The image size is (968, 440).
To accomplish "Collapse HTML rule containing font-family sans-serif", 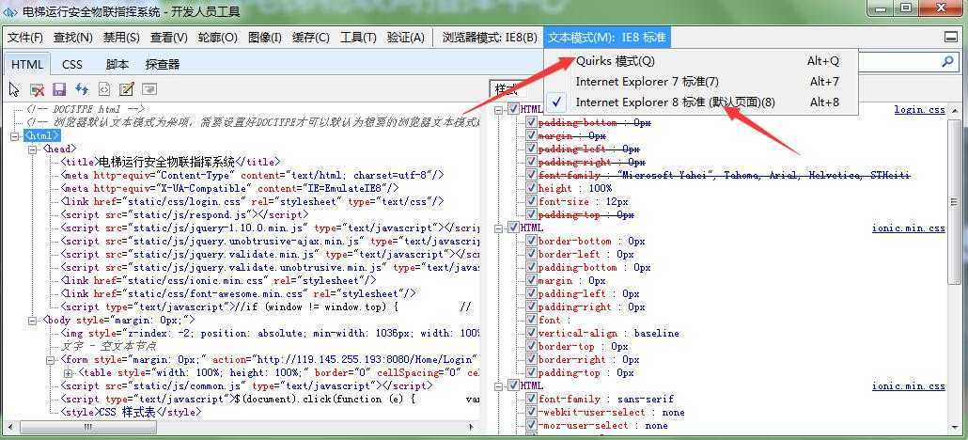I will 499,385.
